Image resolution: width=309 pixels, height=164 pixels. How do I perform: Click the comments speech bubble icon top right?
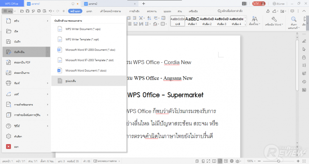(292, 11)
